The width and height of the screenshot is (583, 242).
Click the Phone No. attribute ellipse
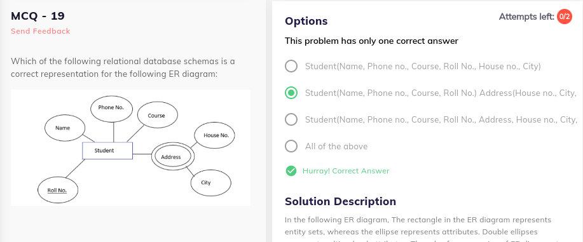coord(111,108)
